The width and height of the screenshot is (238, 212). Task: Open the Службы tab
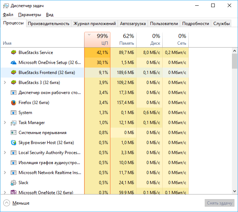[221, 24]
